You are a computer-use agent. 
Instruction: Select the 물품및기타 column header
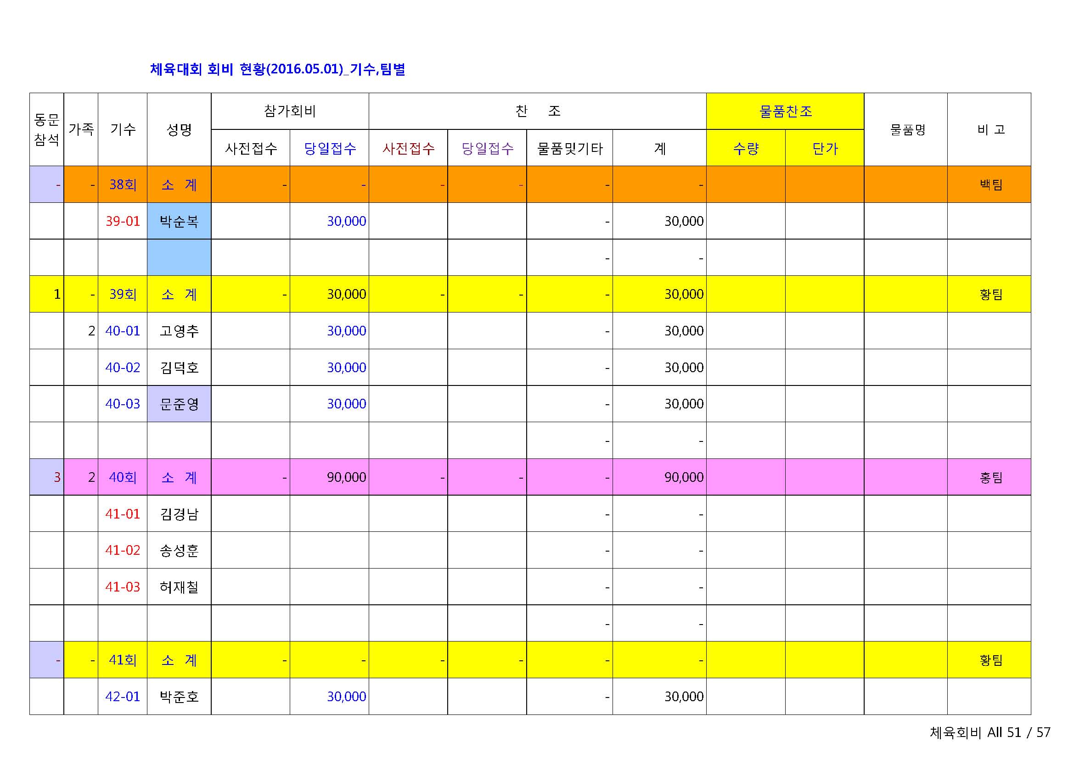(570, 148)
